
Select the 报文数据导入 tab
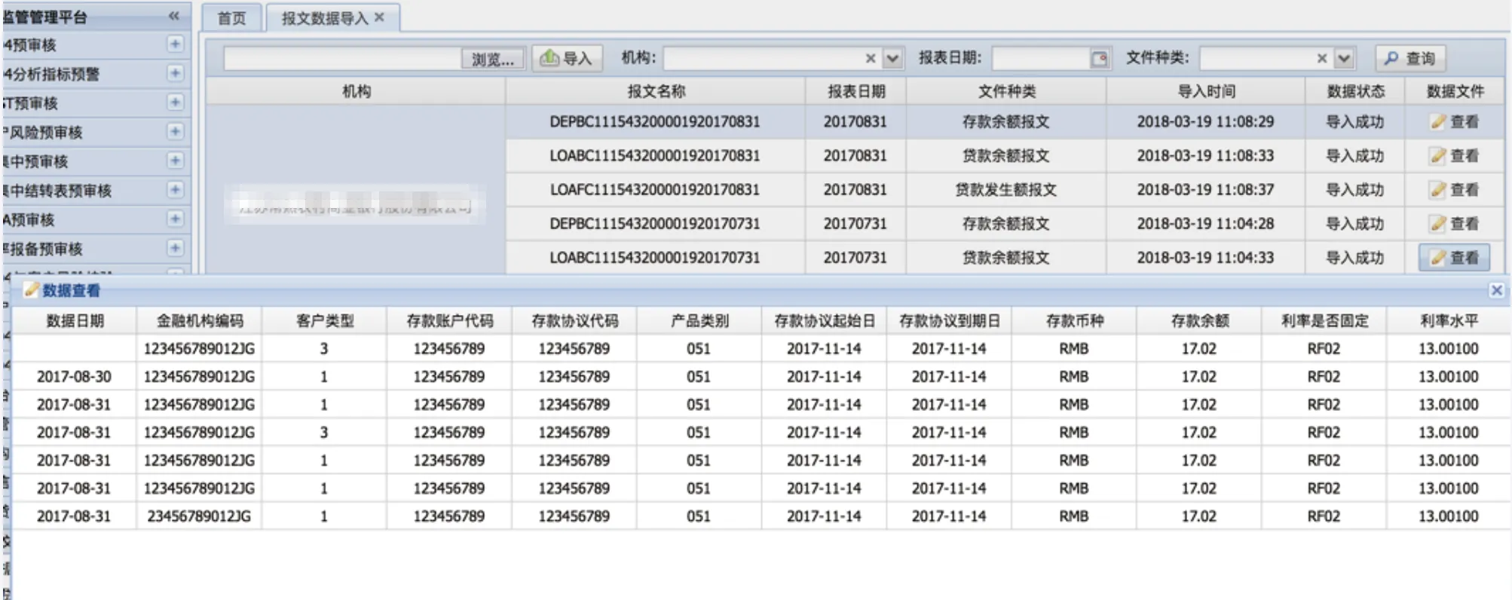click(324, 18)
